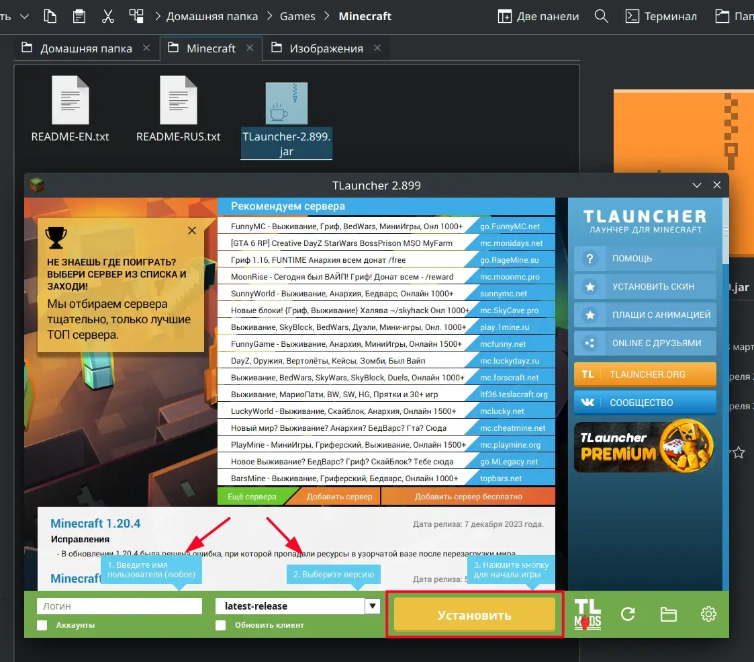Open the VK СООБЩЕСТВО button
This screenshot has height=662, width=754.
pyautogui.click(x=645, y=403)
